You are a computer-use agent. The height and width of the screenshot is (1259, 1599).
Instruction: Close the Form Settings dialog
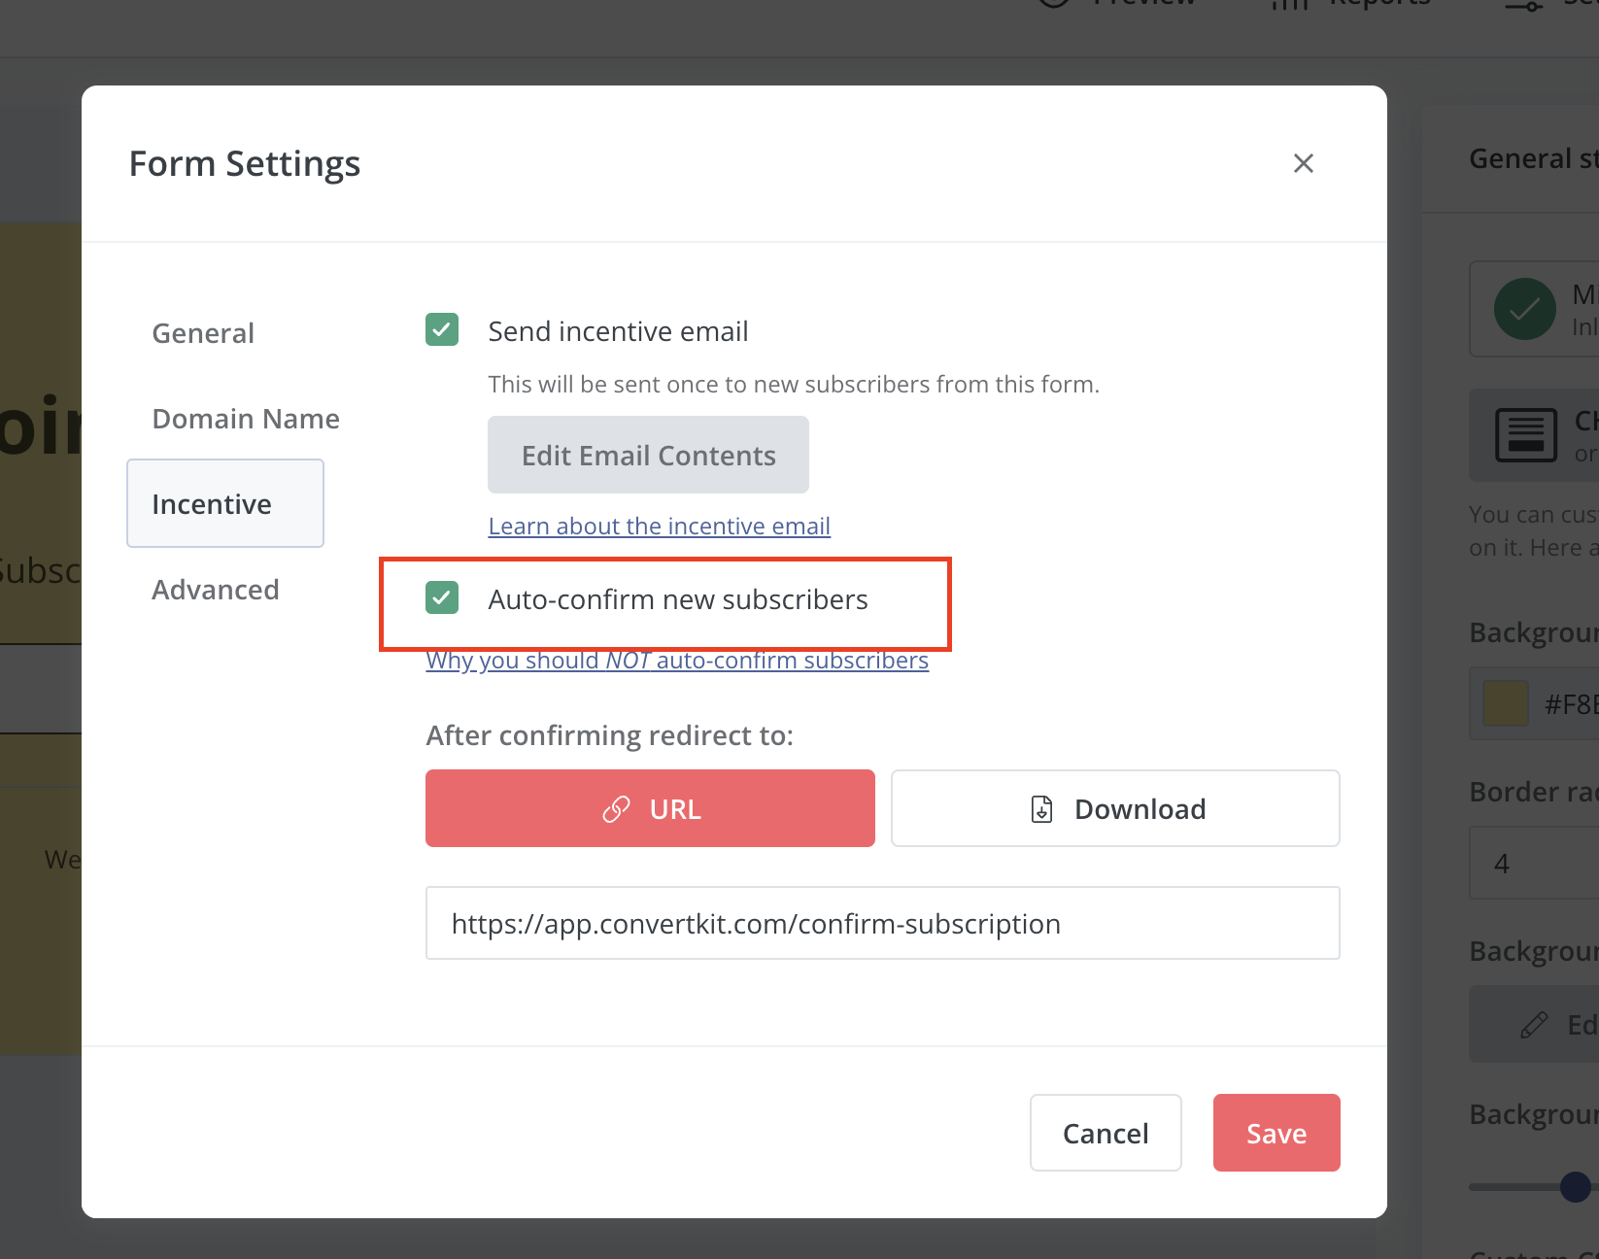pos(1303,163)
